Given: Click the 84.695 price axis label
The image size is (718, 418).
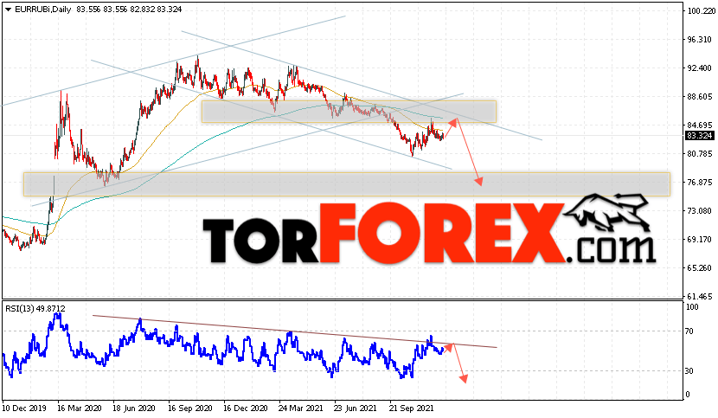Looking at the screenshot, I should point(700,125).
